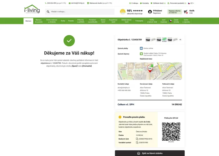Copy the variabilní symbol icon
Viewport: 219px width, 156px height.
tap(137, 143)
